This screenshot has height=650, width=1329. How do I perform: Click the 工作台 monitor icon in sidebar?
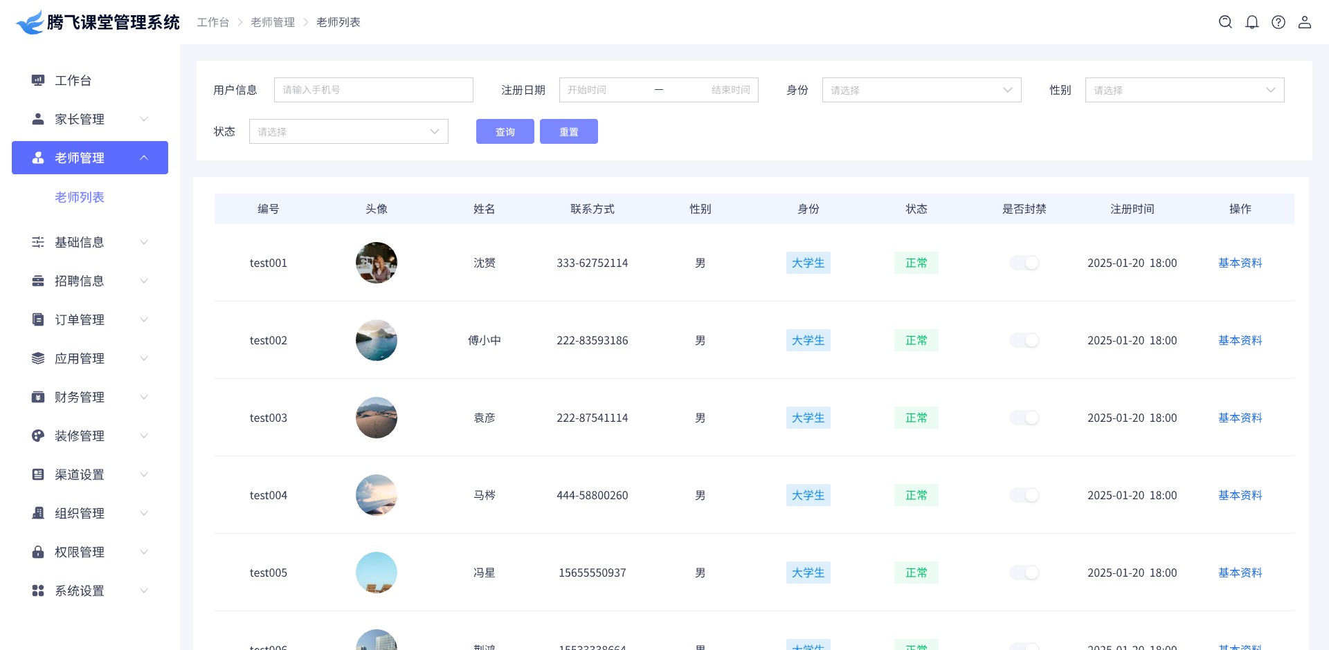point(38,80)
